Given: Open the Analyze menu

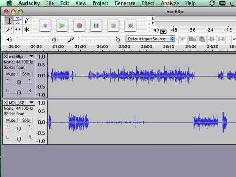Looking at the screenshot, I should 170,3.
